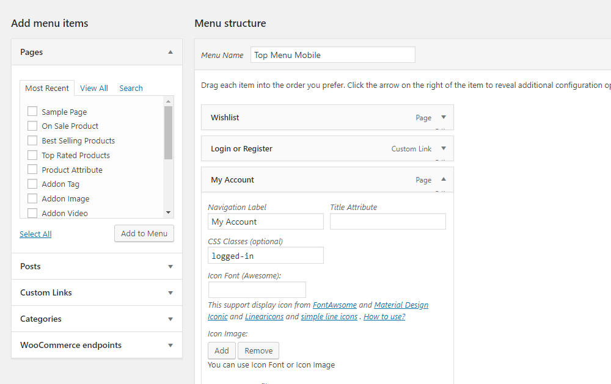611x384 pixels.
Task: Click the Login or Register item bar
Action: 327,148
